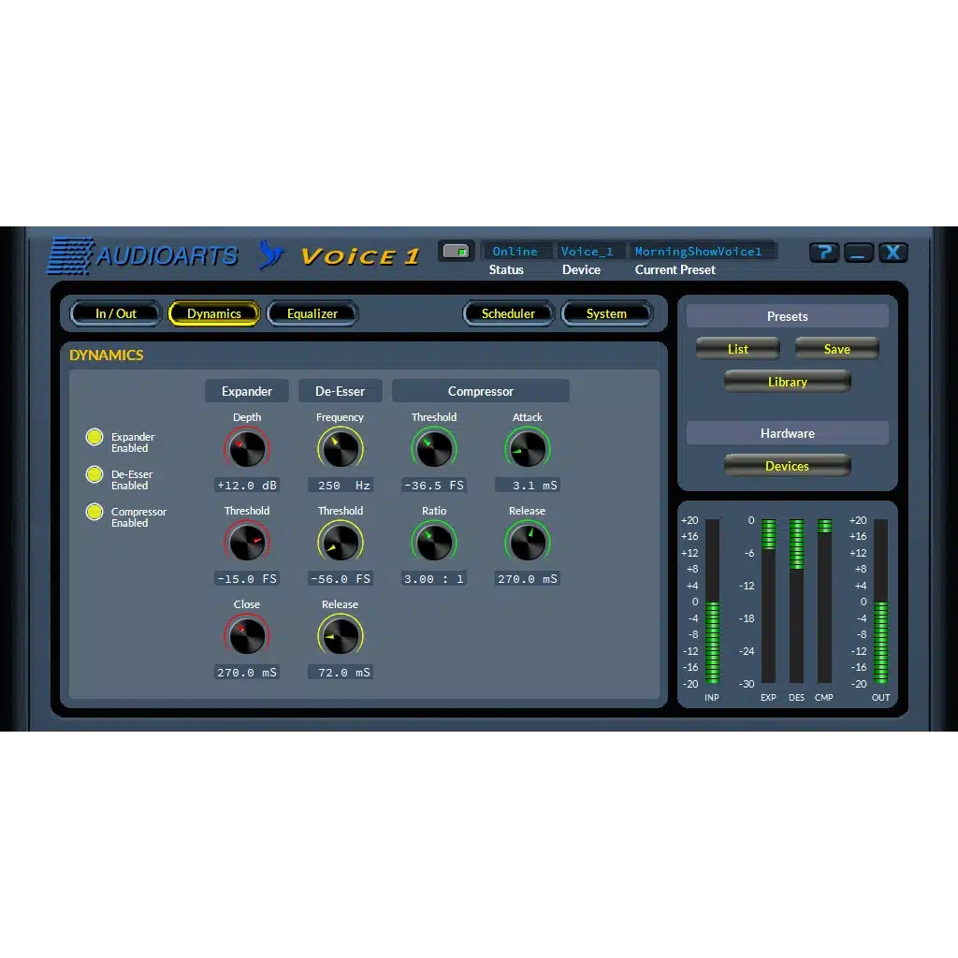Screen dimensions: 958x958
Task: Open hardware Devices
Action: pos(787,466)
